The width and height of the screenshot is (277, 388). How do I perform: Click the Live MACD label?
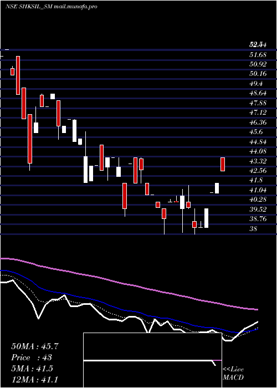tap(233, 373)
